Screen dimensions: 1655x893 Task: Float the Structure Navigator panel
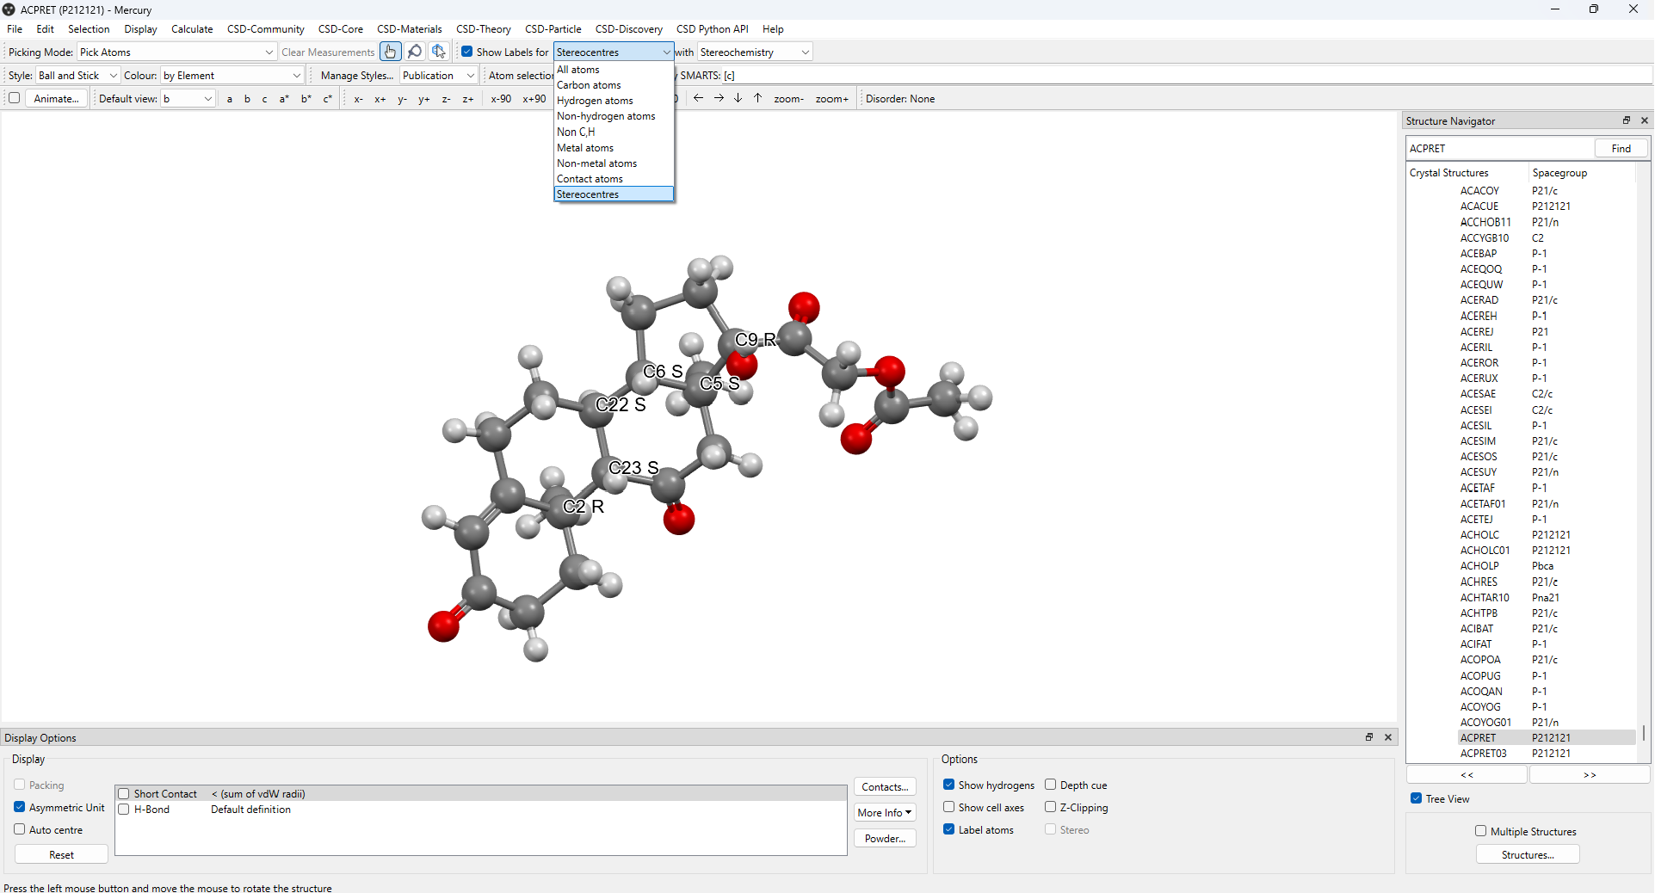click(x=1626, y=121)
